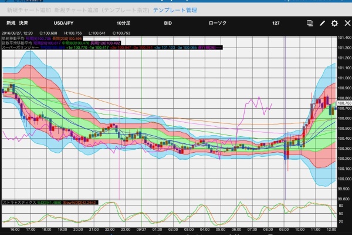The height and width of the screenshot is (235, 352).
Task: Change the 10分足 timeframe selector
Action: (x=116, y=23)
